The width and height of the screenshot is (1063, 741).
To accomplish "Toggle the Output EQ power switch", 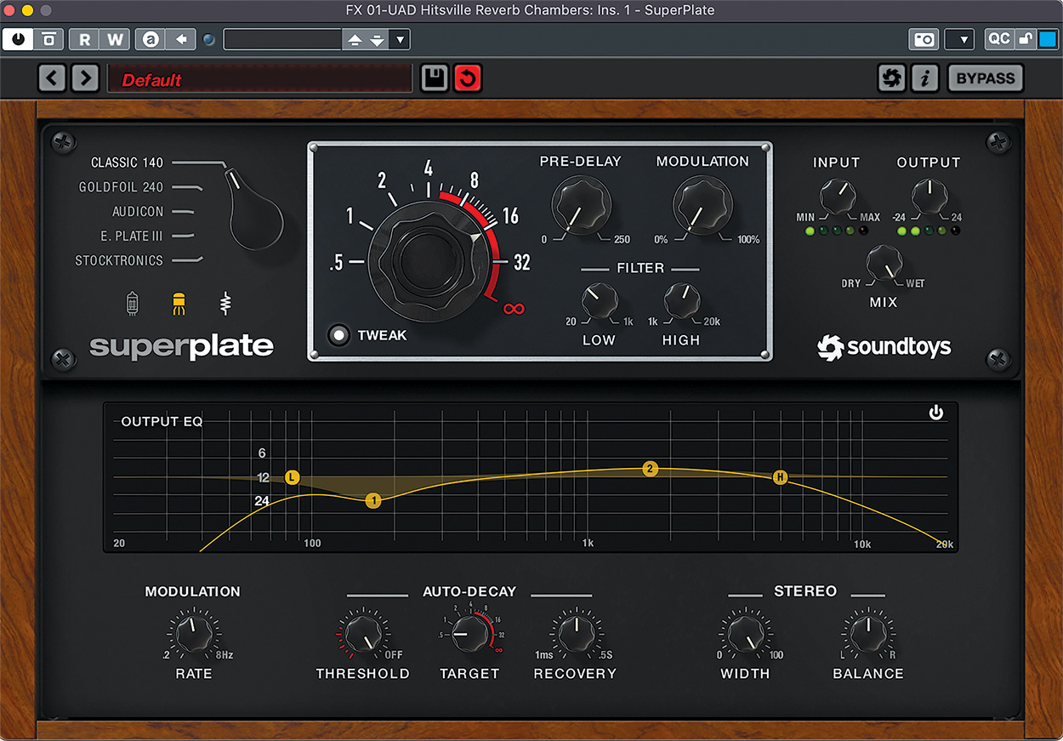I will point(936,412).
